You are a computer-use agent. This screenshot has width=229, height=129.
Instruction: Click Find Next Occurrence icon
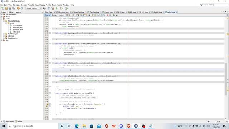point(84,15)
